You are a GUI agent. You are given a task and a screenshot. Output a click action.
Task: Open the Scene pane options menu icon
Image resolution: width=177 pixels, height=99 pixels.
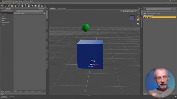tap(142, 8)
